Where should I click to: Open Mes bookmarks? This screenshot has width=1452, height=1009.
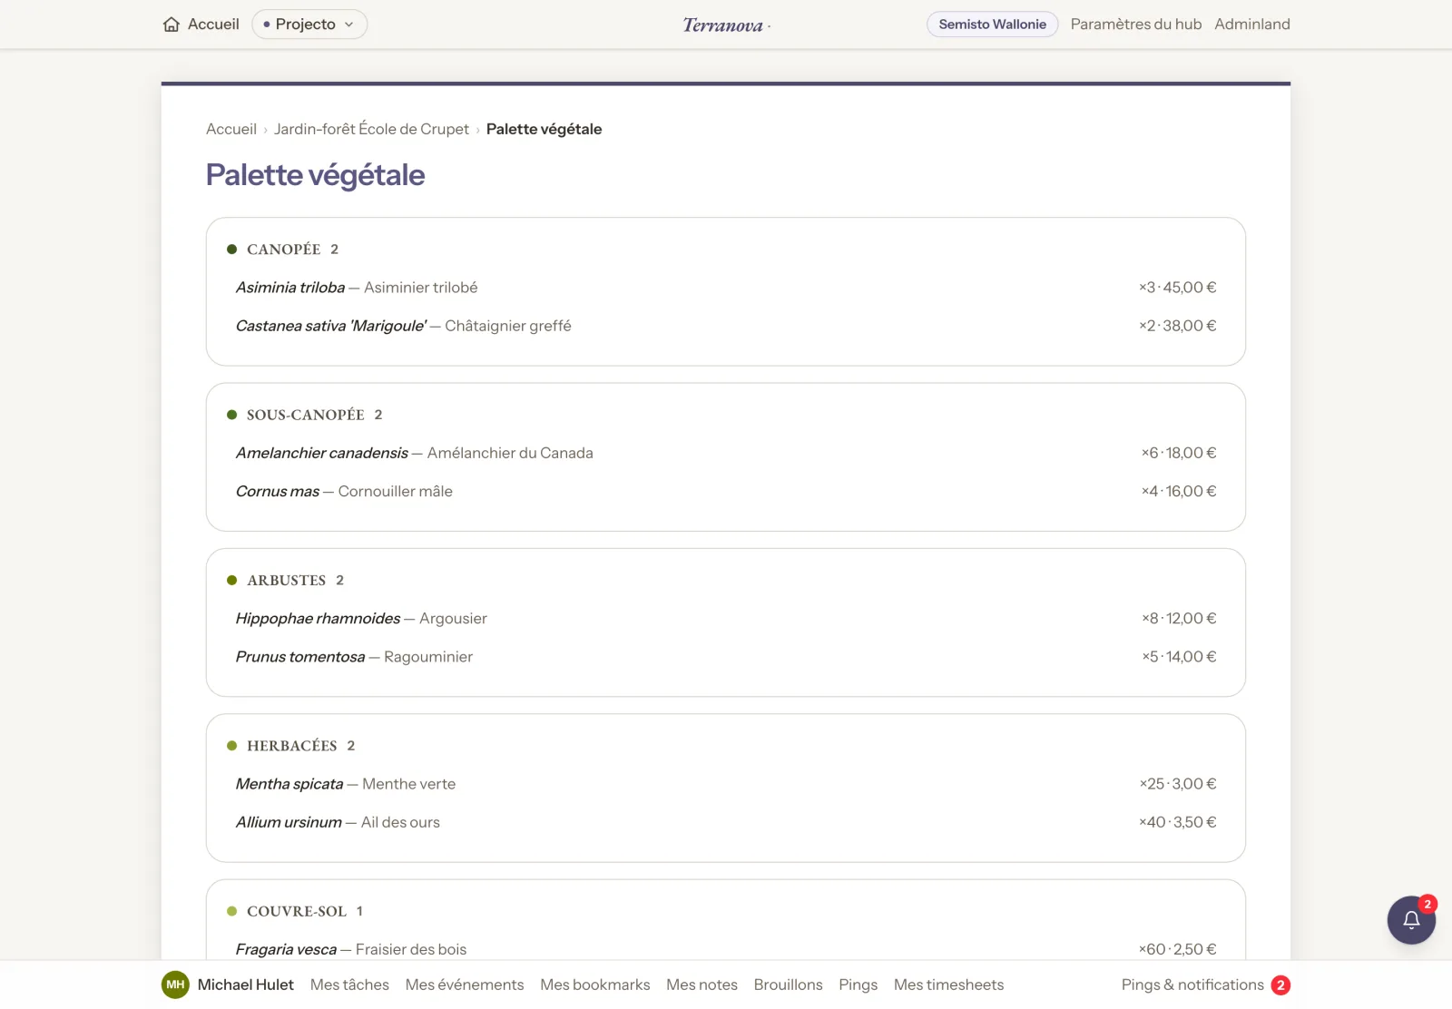[594, 985]
